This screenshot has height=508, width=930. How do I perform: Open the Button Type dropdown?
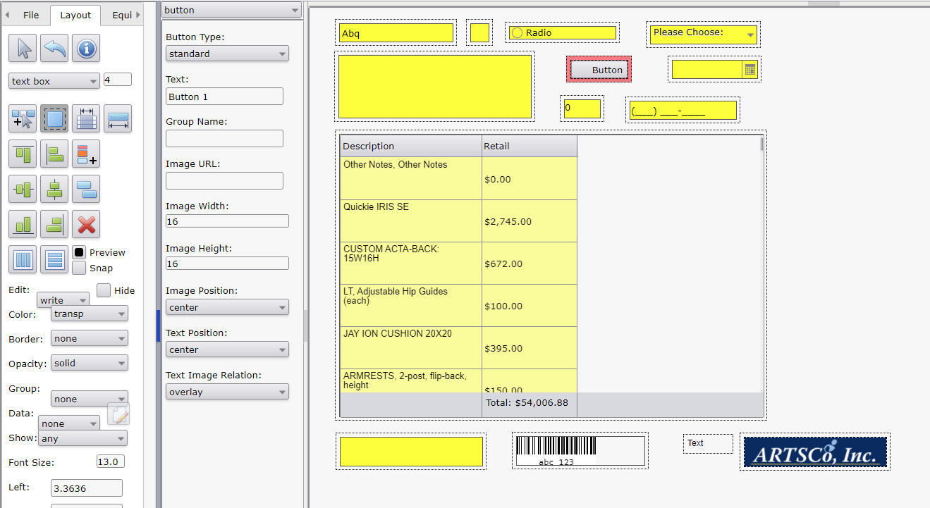click(227, 54)
